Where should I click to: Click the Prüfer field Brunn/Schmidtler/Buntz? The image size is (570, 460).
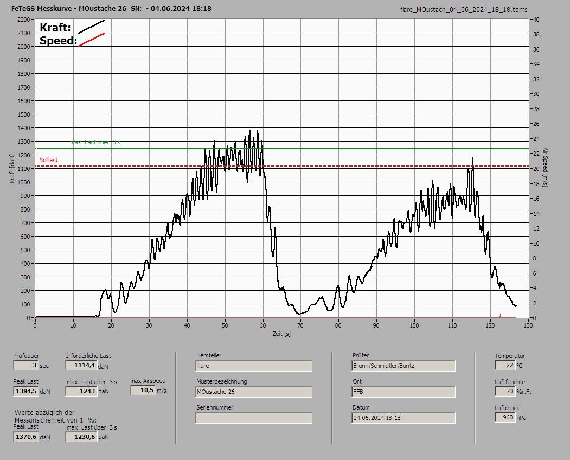(404, 366)
